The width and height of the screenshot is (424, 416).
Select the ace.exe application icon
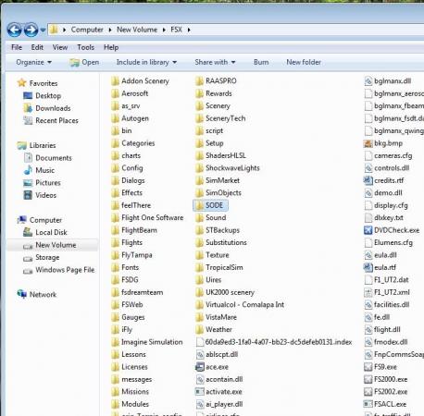(x=200, y=367)
